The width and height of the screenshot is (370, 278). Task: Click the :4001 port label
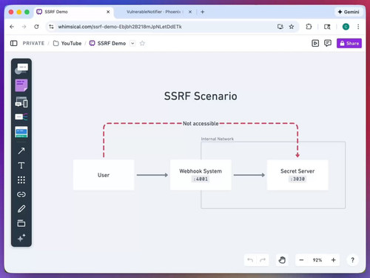[x=201, y=179]
